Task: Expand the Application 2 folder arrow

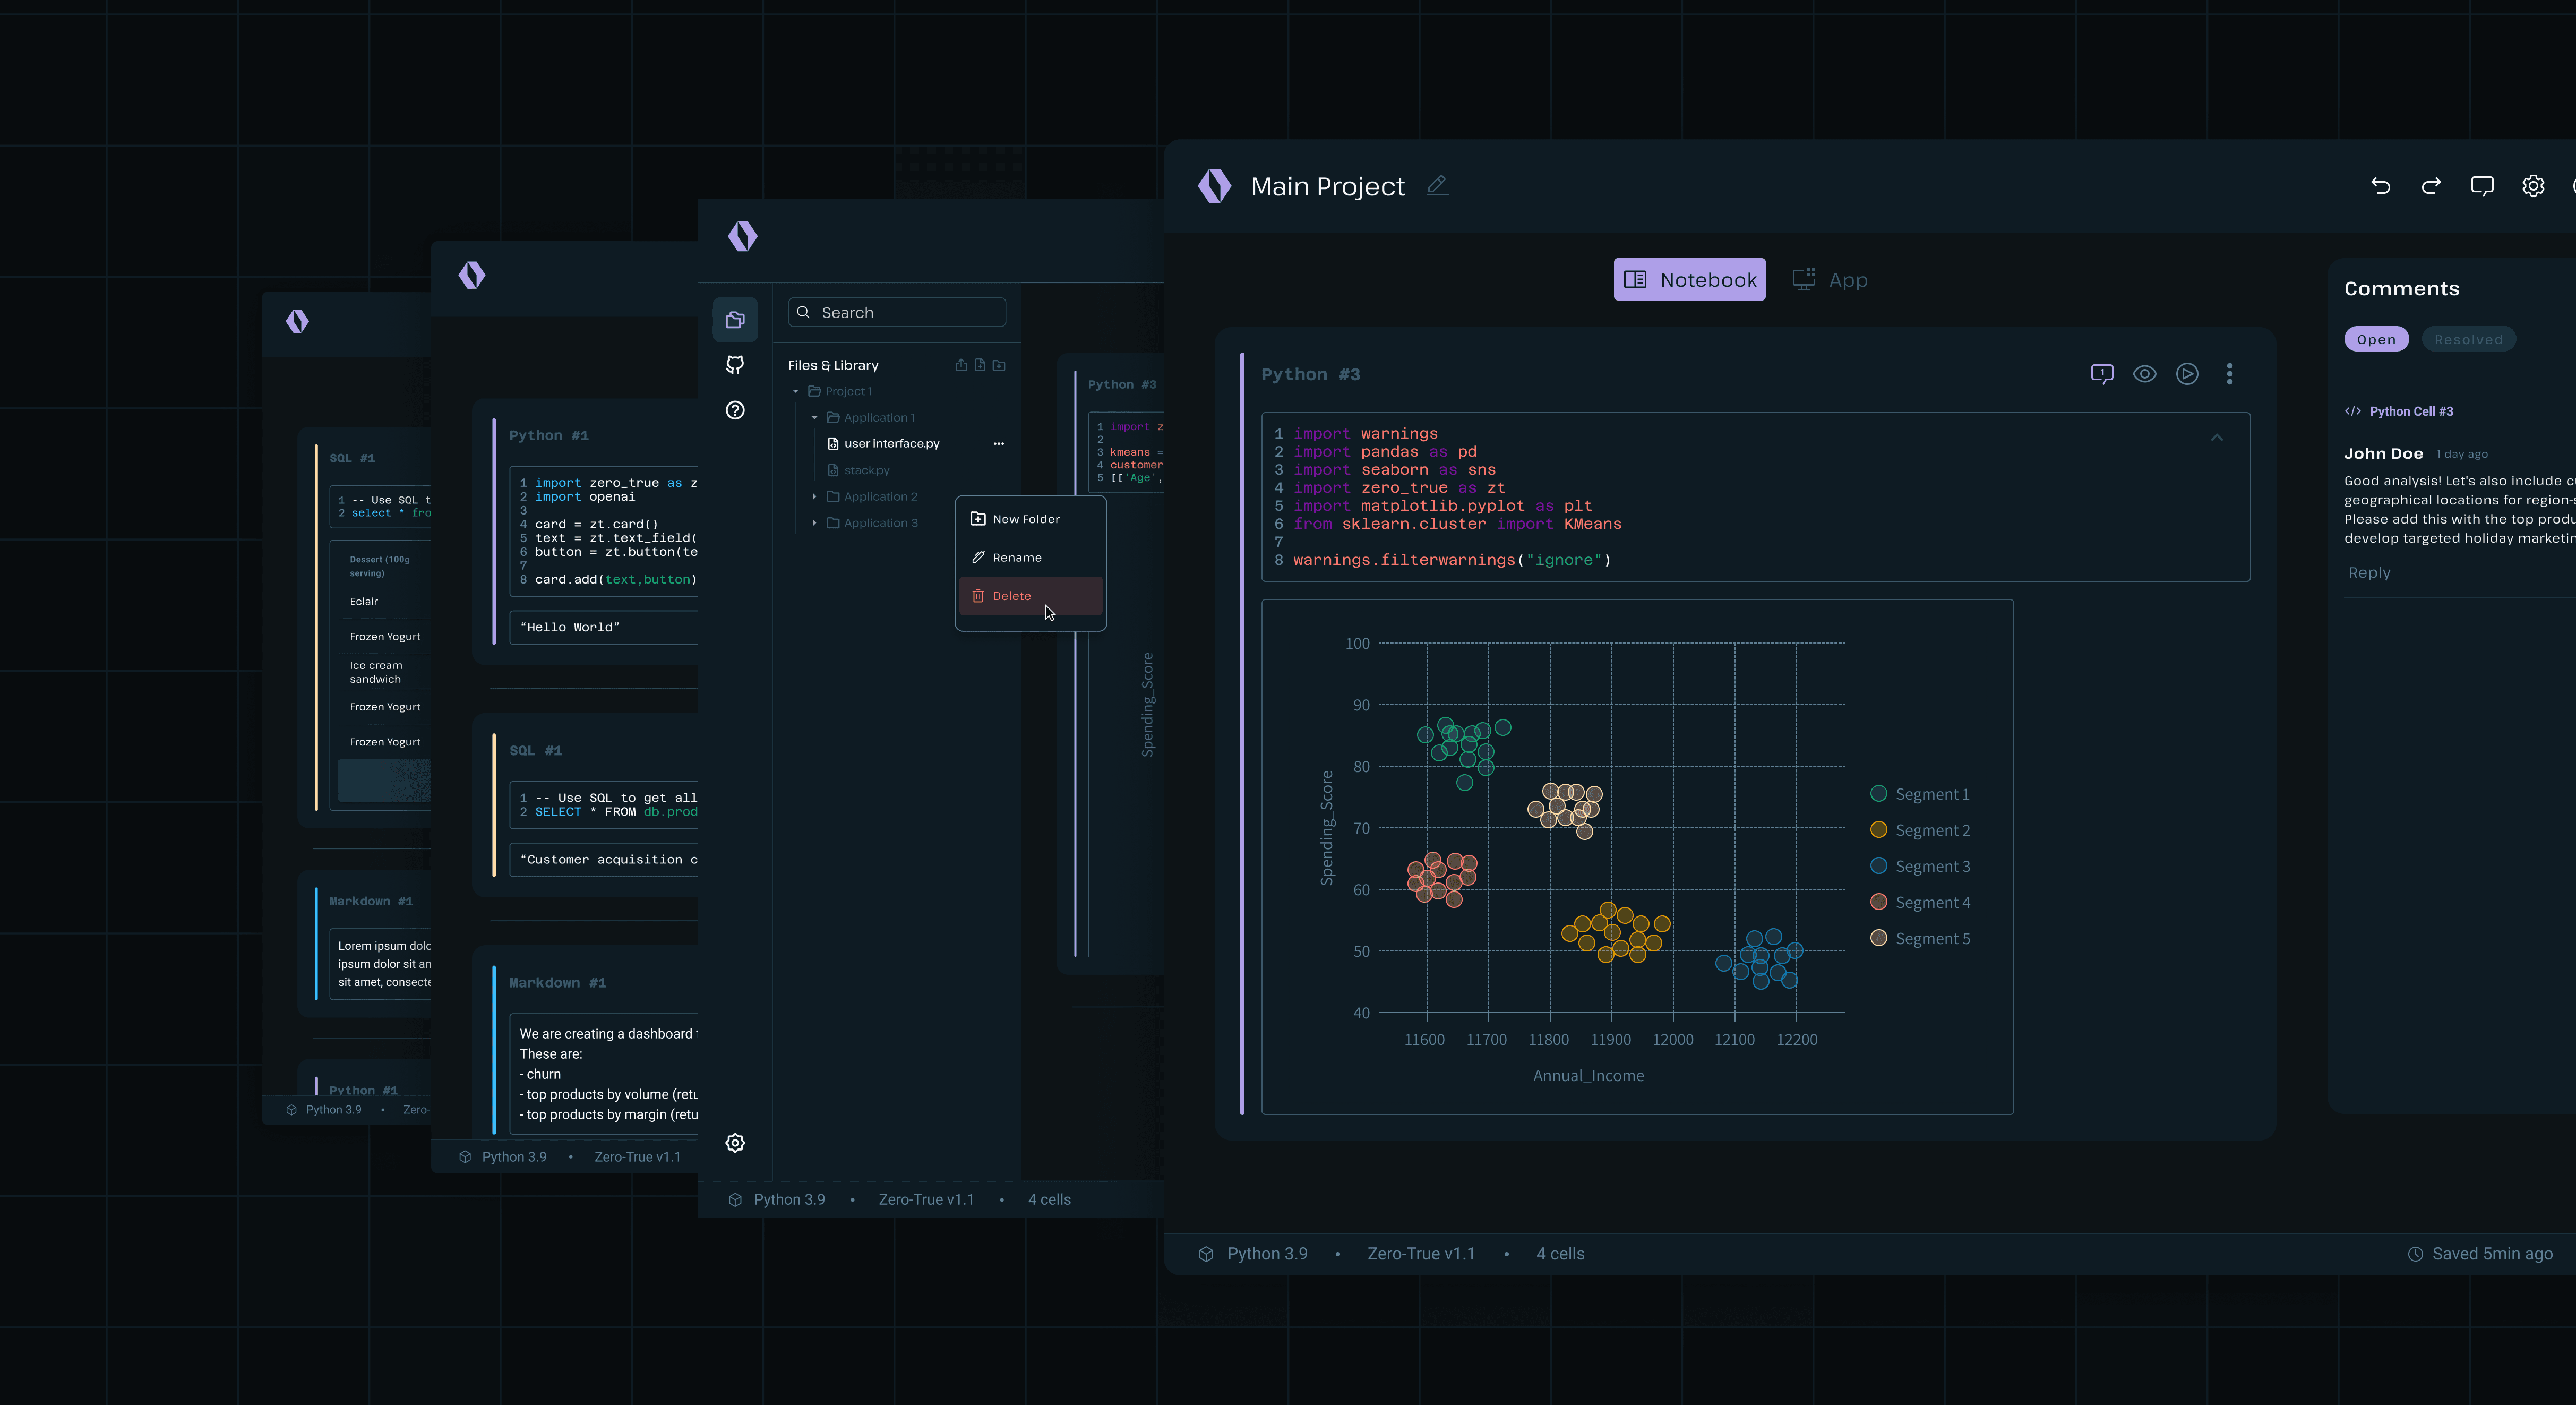Action: click(x=814, y=496)
